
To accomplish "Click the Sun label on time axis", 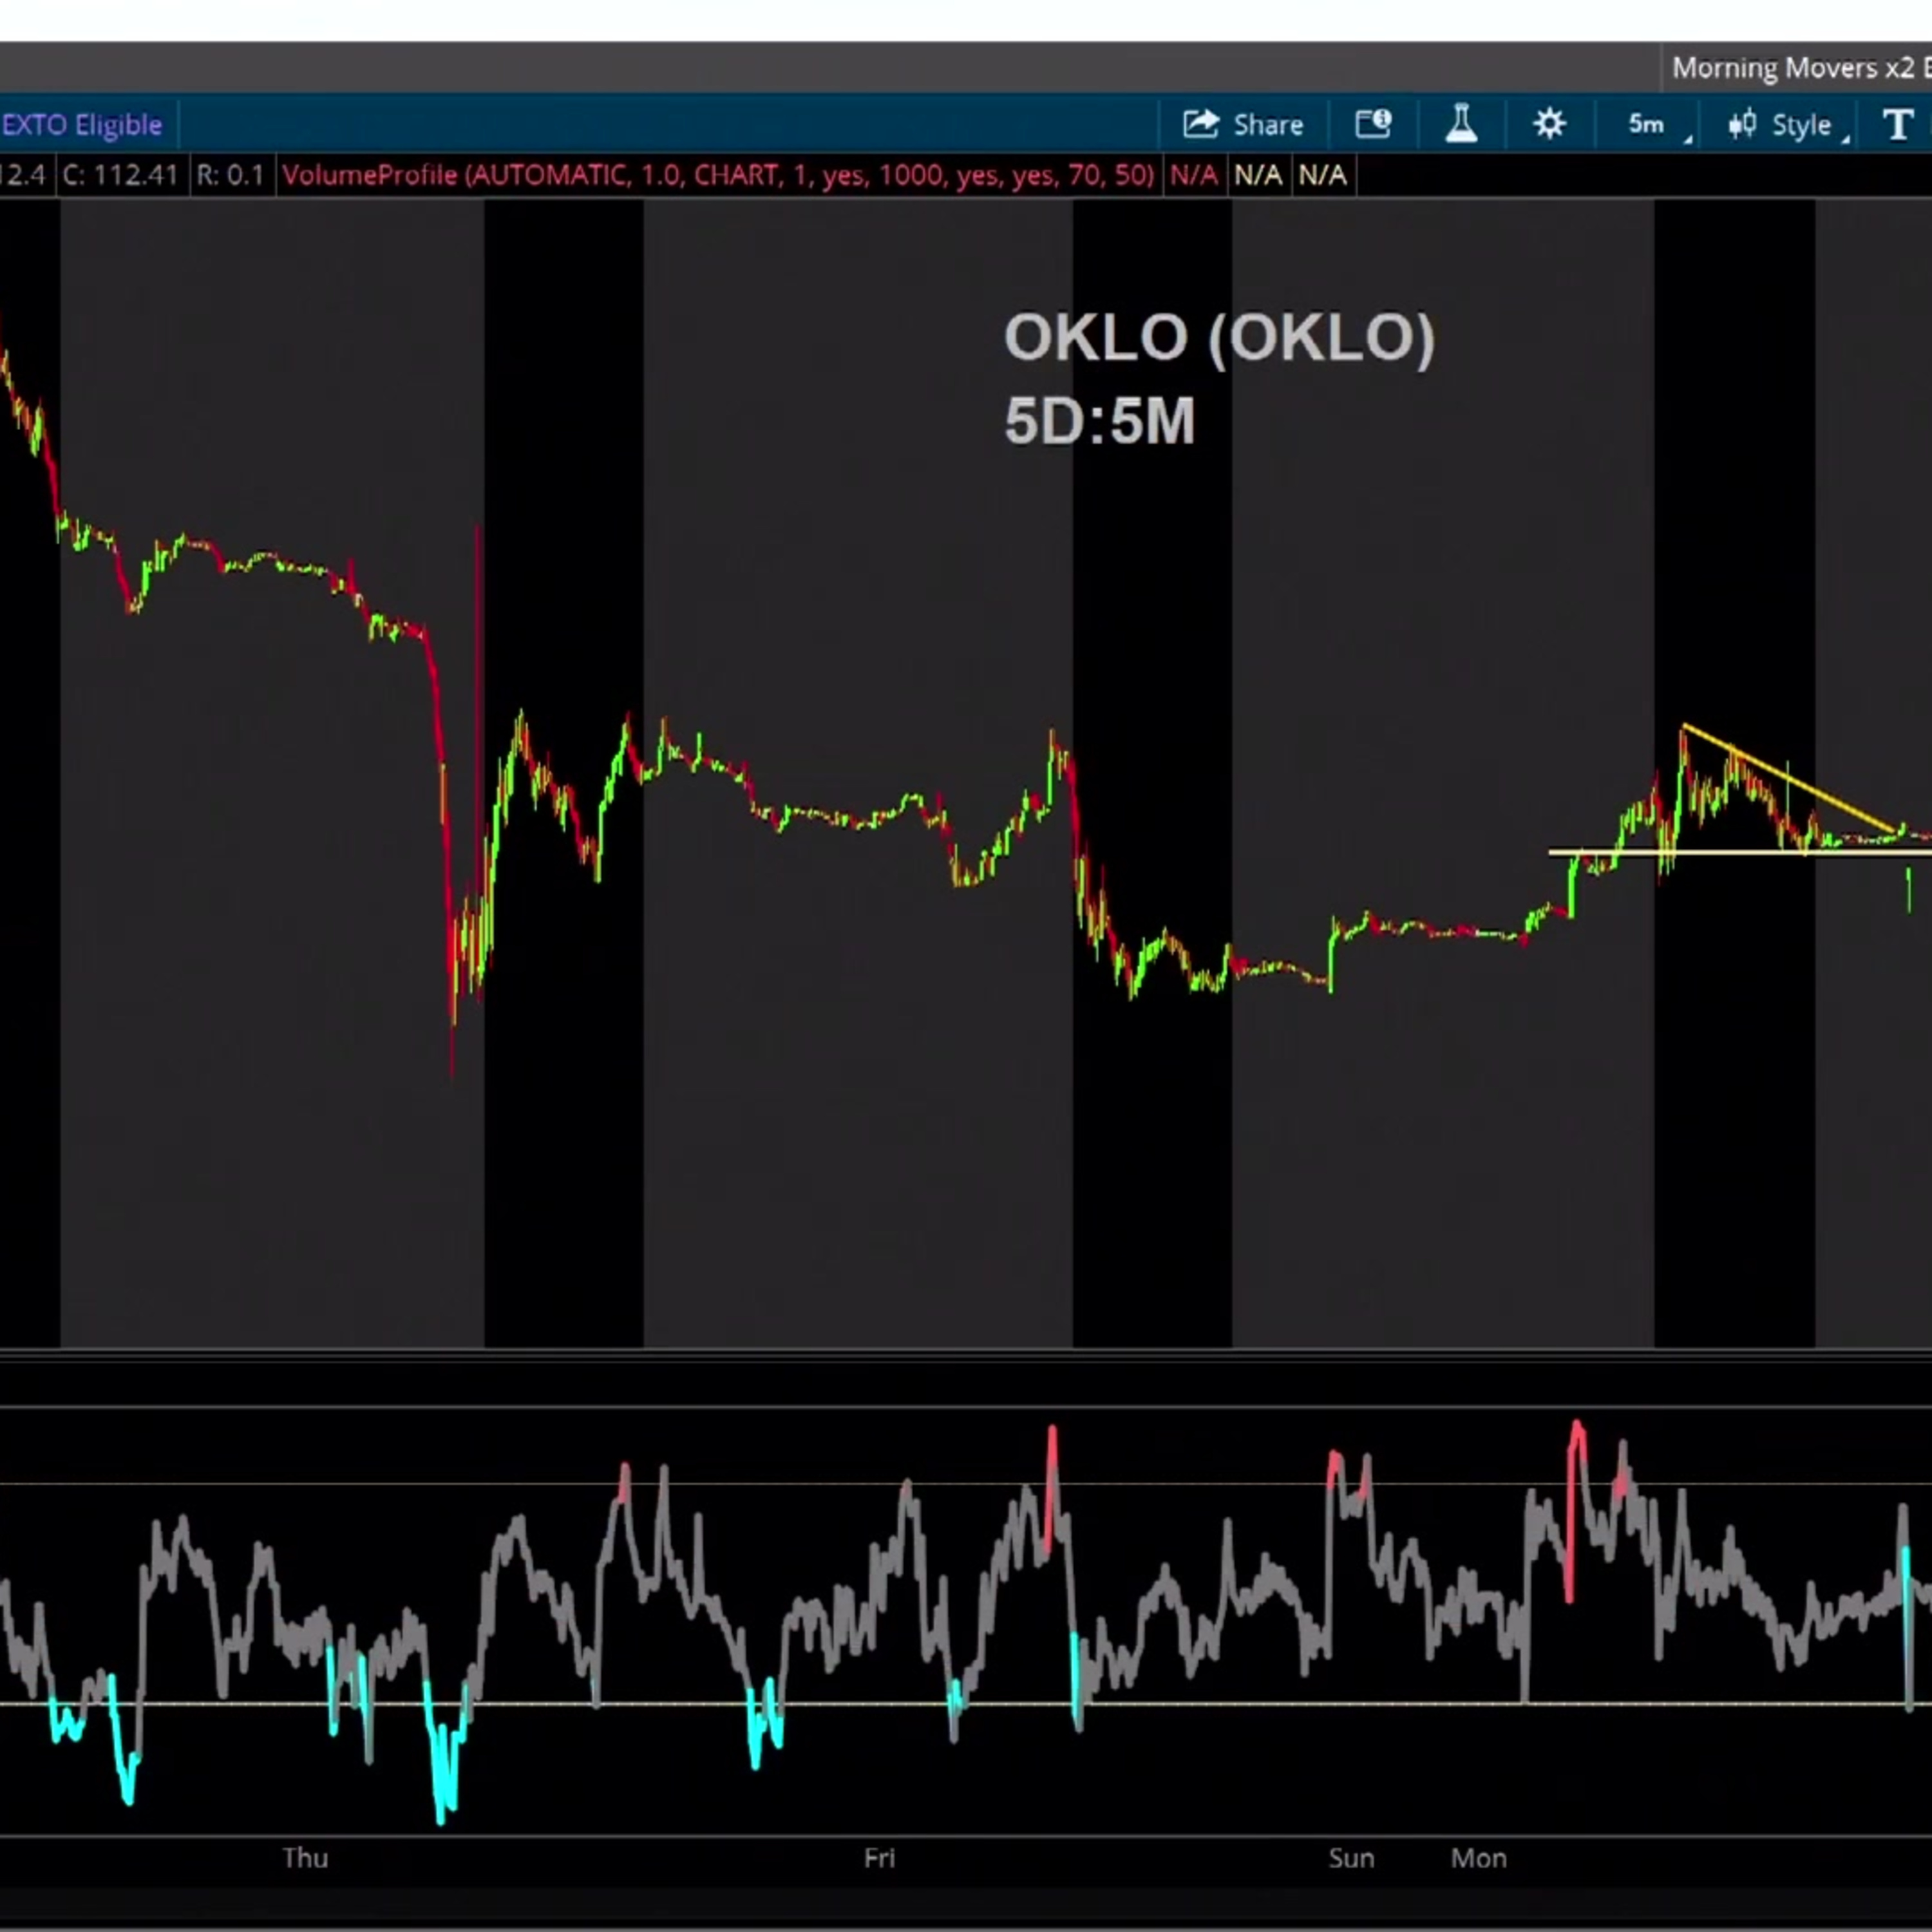I will [1351, 1858].
